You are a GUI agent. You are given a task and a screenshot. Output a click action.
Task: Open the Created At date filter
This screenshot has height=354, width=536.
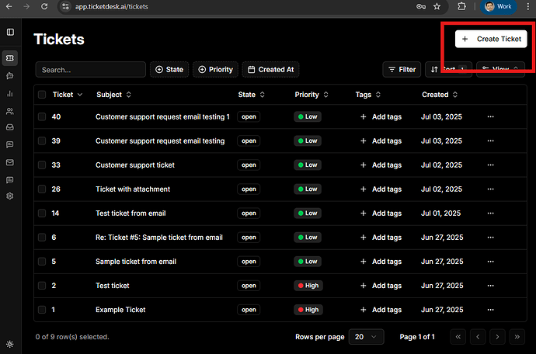click(x=271, y=69)
